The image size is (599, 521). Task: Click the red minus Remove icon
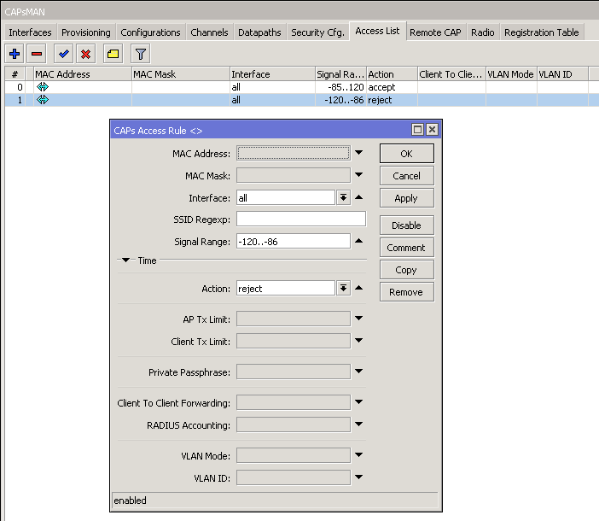coord(37,54)
